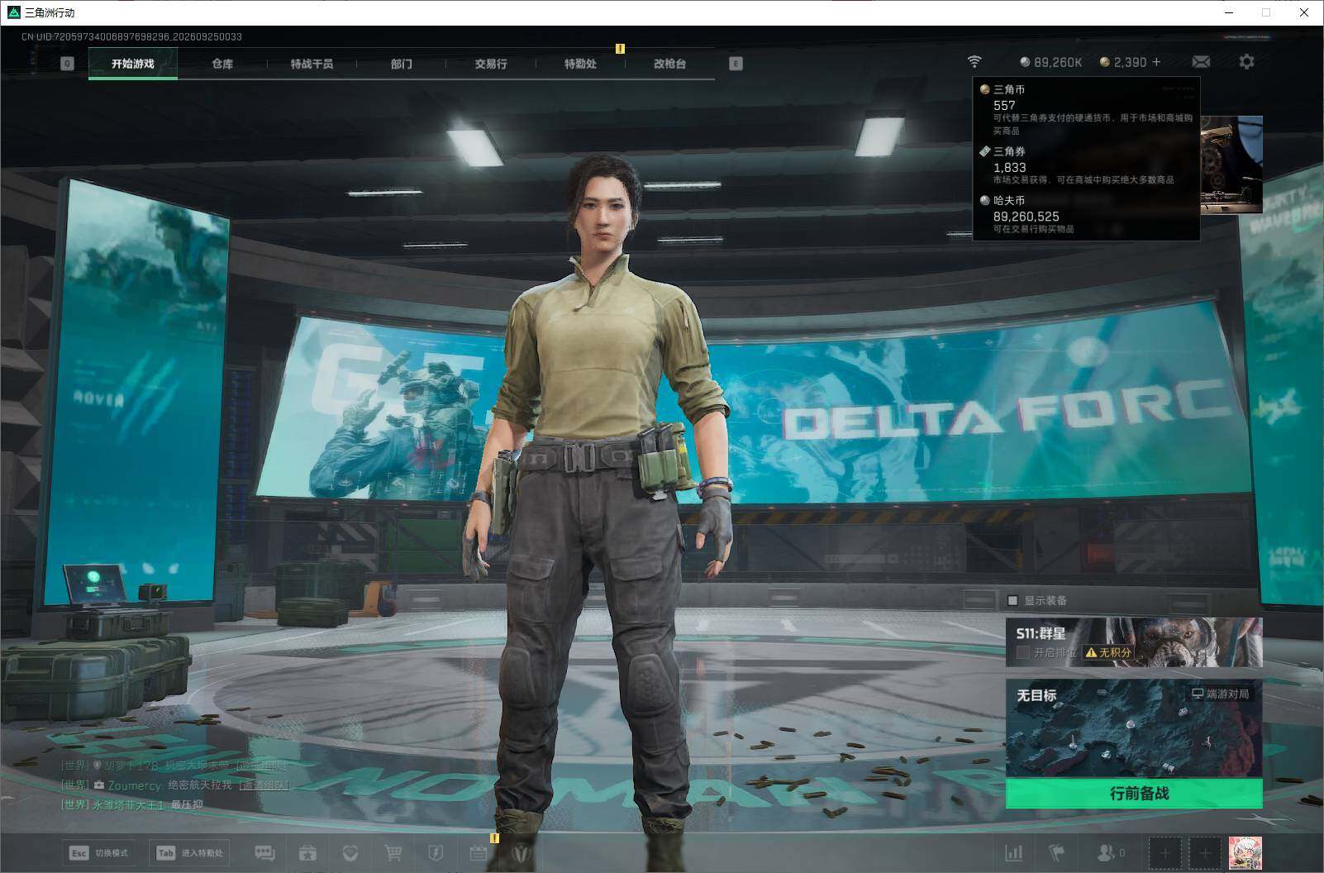Click the winged emblem icon in the bottom bar
Image resolution: width=1324 pixels, height=873 pixels.
(x=521, y=852)
